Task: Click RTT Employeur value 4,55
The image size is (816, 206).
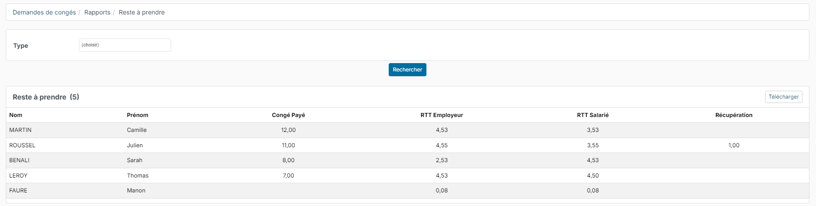Action: pyautogui.click(x=442, y=146)
